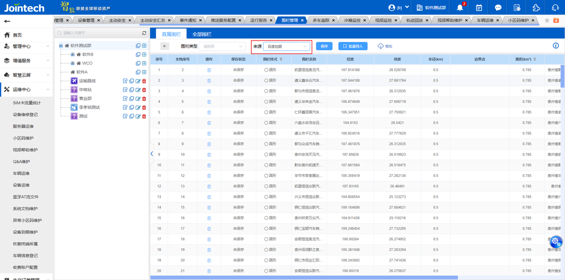Open the 轨迹回放 page tab

414,20
